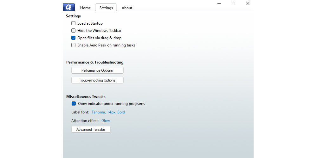
Task: Open Troubleshooting Options
Action: pos(97,80)
